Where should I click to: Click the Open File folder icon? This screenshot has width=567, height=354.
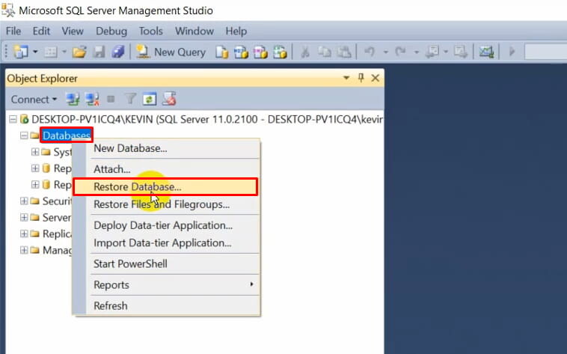[x=79, y=52]
